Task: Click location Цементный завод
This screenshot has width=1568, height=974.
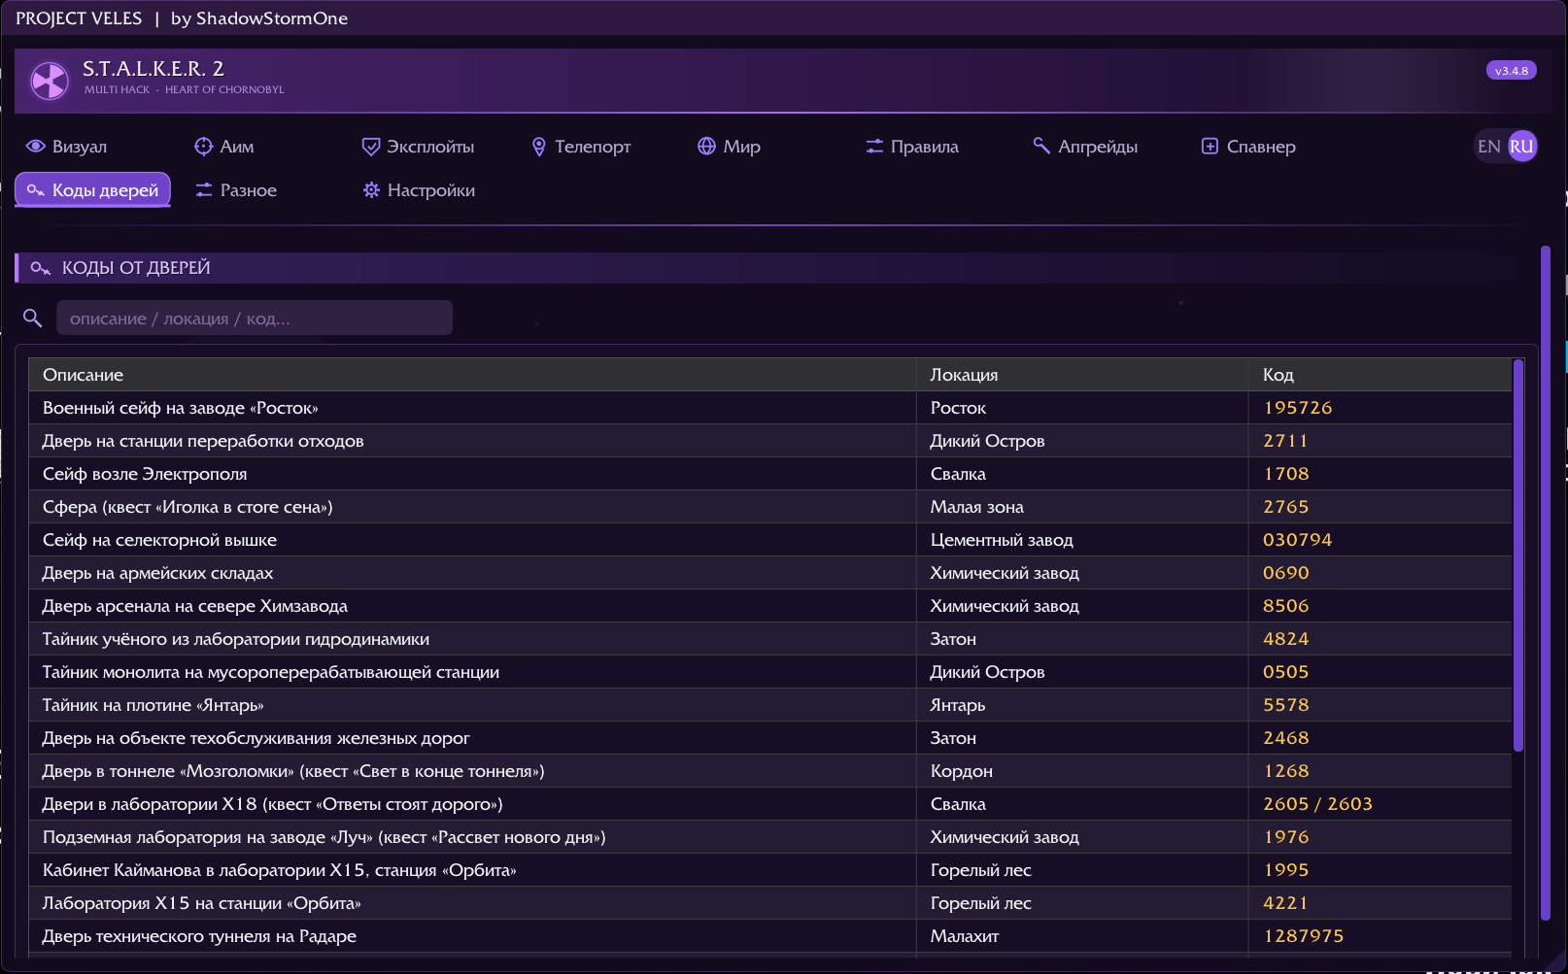Action: coord(1002,540)
